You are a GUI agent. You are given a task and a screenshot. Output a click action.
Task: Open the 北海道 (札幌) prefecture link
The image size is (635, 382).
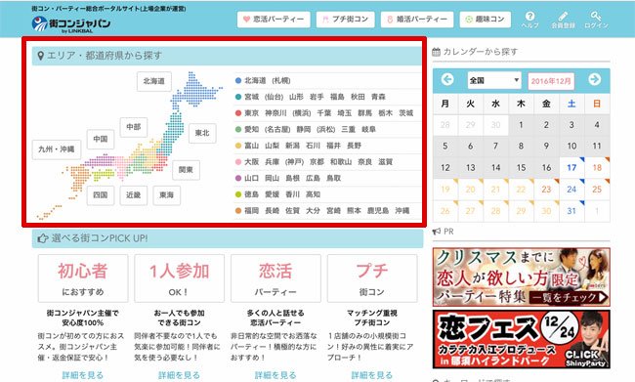tap(268, 81)
